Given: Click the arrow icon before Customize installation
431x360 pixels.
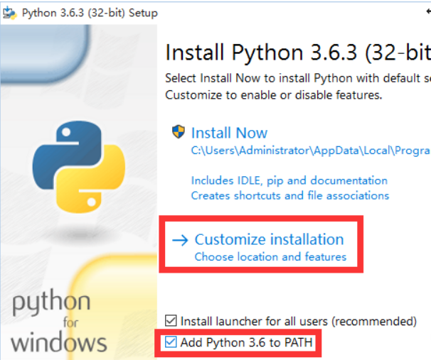Looking at the screenshot, I should click(x=181, y=239).
